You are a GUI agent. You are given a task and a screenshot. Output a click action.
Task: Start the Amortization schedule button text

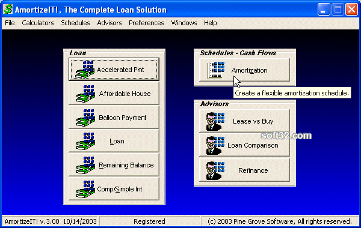249,70
